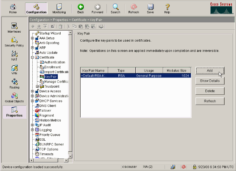Click the status bar lock icon
Image resolution: width=236 pixels, height=171 pixels.
tap(194, 167)
